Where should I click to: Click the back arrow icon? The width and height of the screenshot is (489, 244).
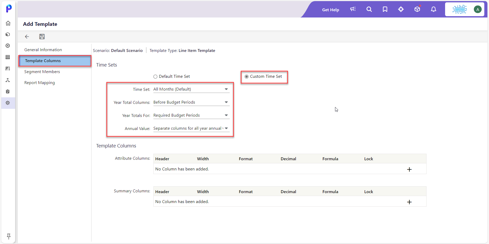point(27,37)
